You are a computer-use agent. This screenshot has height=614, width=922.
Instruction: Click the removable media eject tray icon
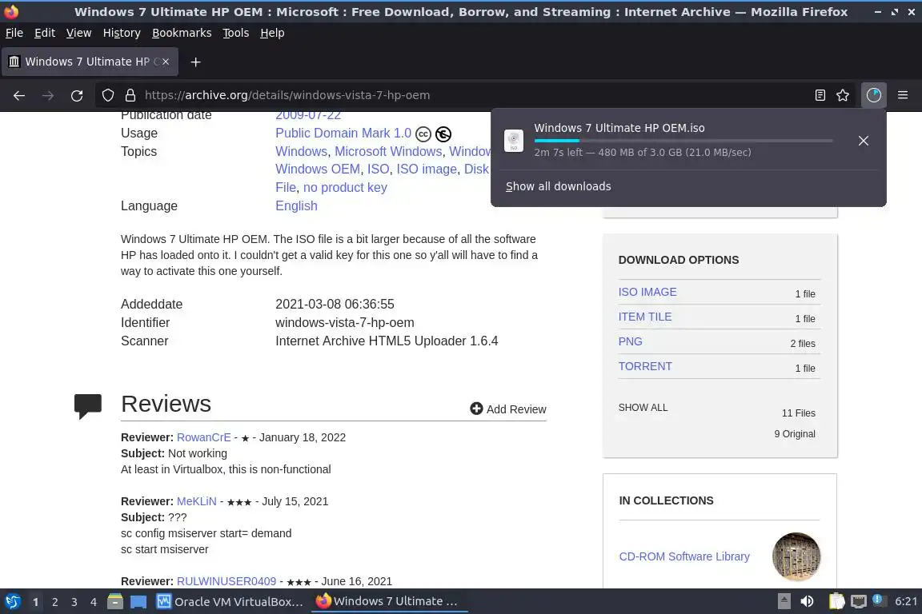coord(784,602)
